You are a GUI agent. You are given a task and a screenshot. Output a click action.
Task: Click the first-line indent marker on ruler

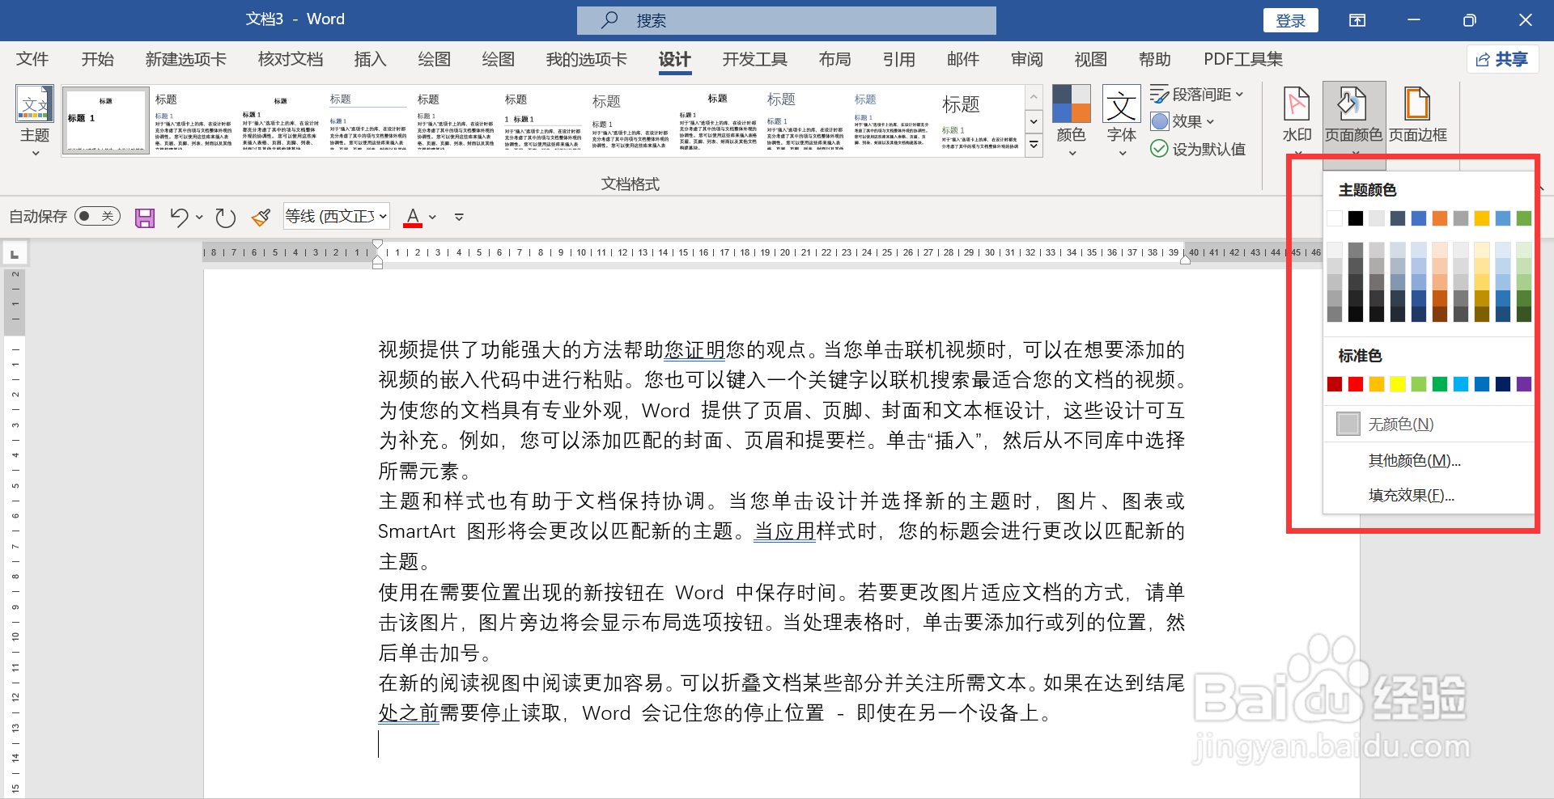377,244
